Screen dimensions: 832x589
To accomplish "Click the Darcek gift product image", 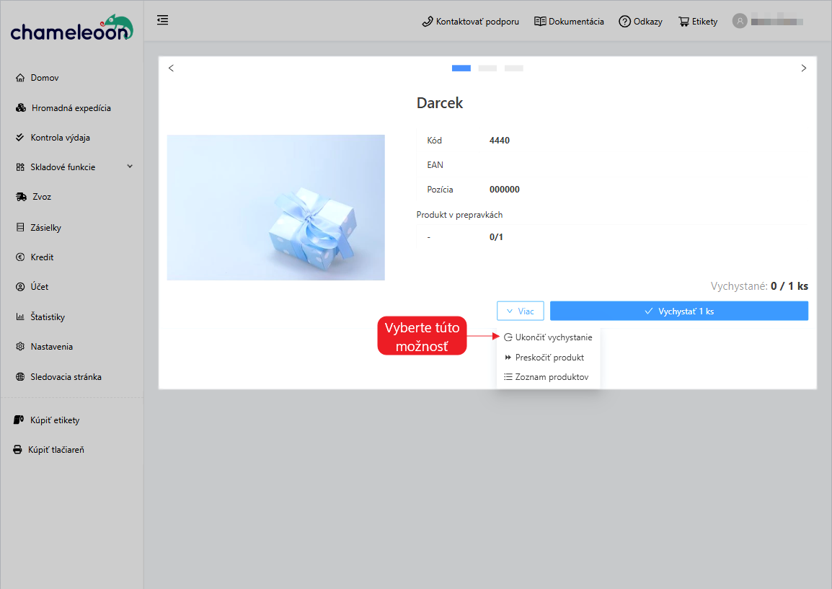I will (275, 208).
